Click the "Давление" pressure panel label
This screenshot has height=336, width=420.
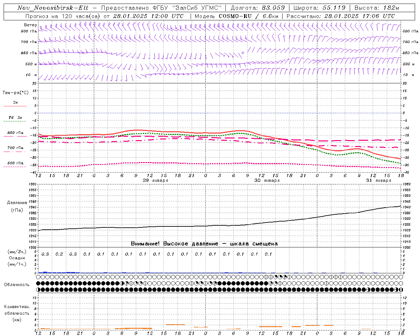pyautogui.click(x=17, y=202)
